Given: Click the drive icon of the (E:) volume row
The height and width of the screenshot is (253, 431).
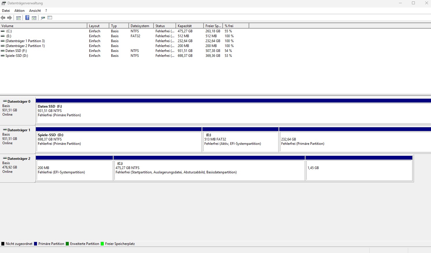Looking at the screenshot, I should click(x=3, y=36).
